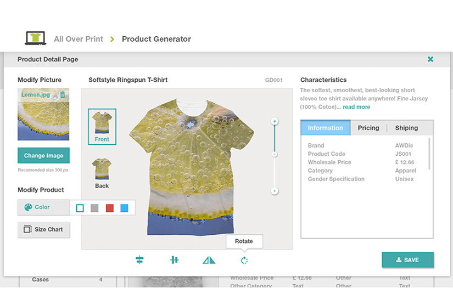Image resolution: width=453 pixels, height=288 pixels.
Task: Save the product with SAVE button
Action: 407,260
